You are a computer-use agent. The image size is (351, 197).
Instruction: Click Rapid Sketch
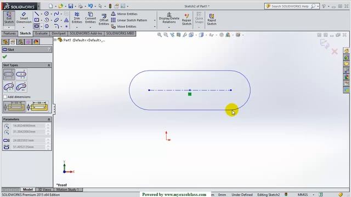[x=212, y=19]
